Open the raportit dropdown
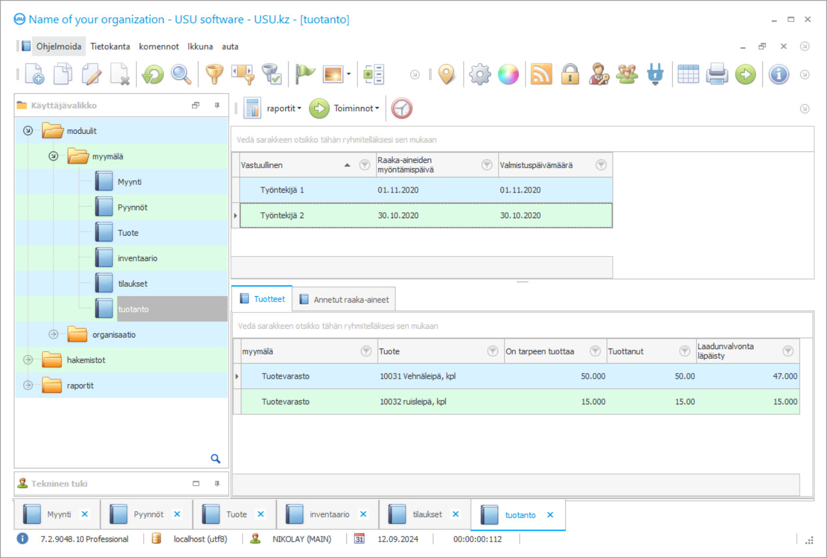This screenshot has width=827, height=558. point(284,108)
